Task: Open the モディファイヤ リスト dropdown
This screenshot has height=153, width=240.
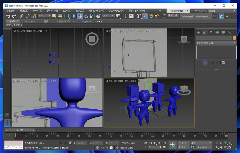Action: point(216,43)
